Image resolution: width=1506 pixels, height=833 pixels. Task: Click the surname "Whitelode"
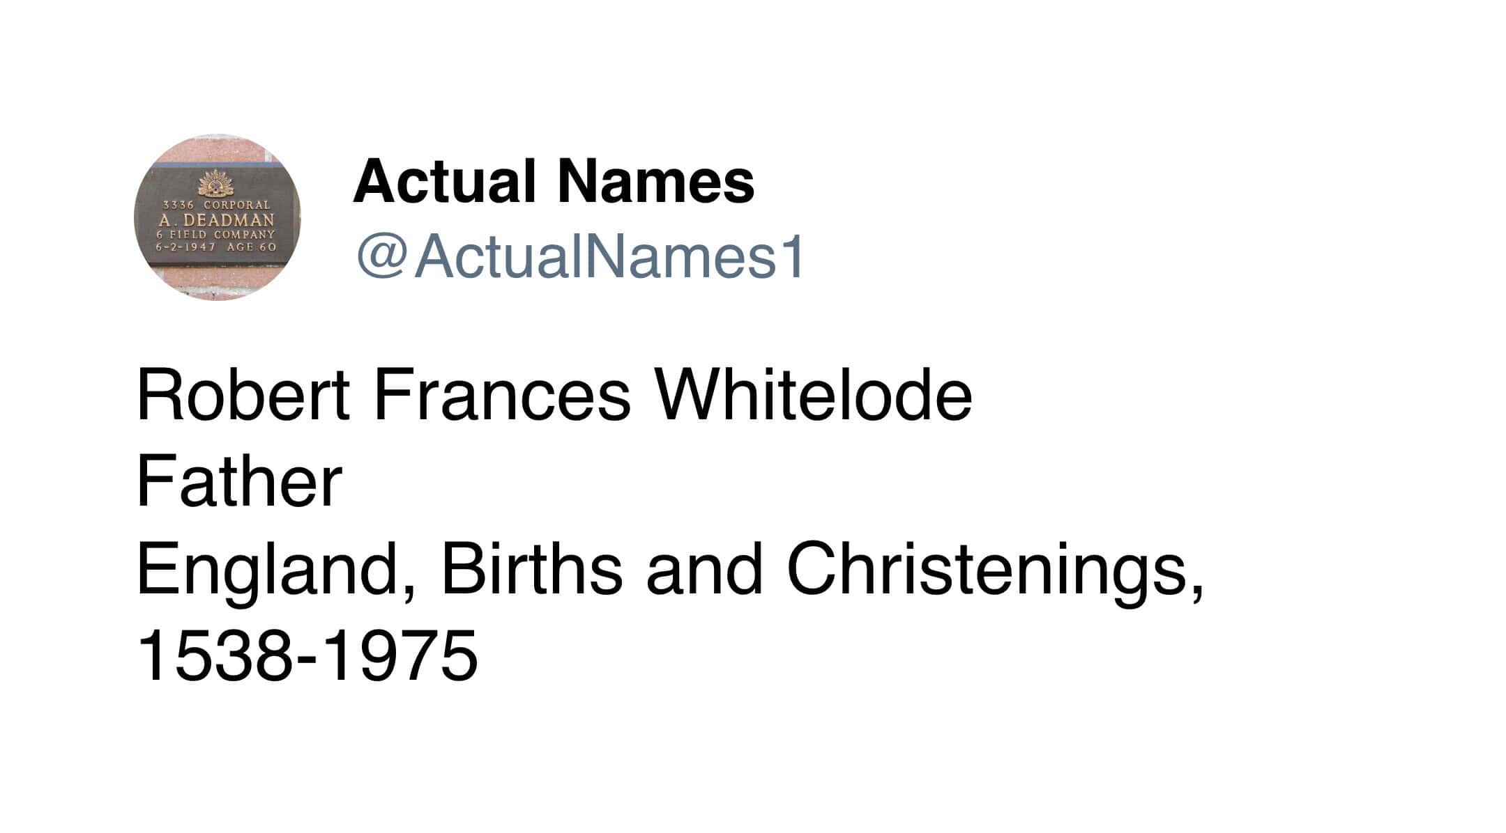click(x=814, y=396)
